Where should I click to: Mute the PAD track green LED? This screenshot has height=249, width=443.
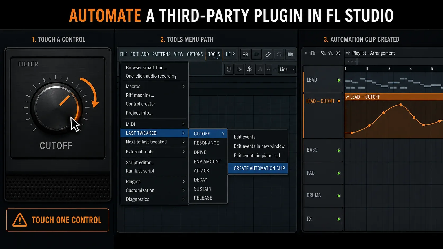point(339,173)
